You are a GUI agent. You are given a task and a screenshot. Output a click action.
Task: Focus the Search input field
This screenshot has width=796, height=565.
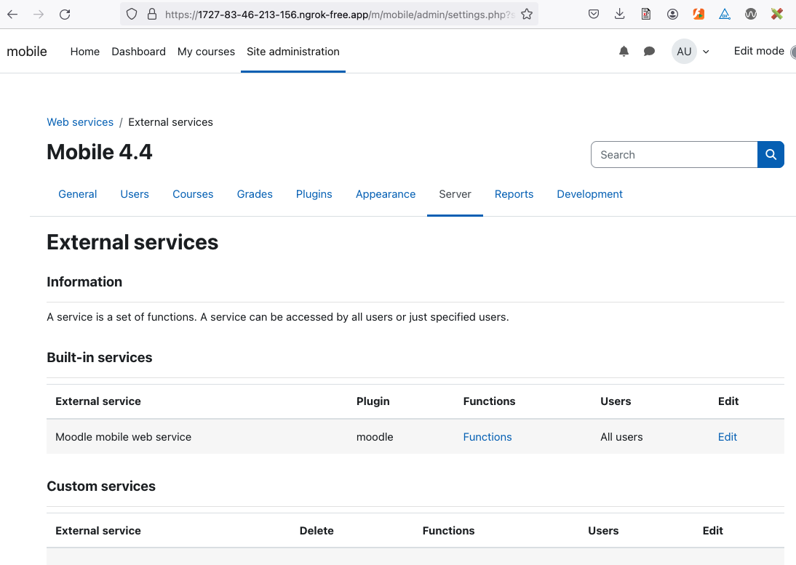pos(674,155)
